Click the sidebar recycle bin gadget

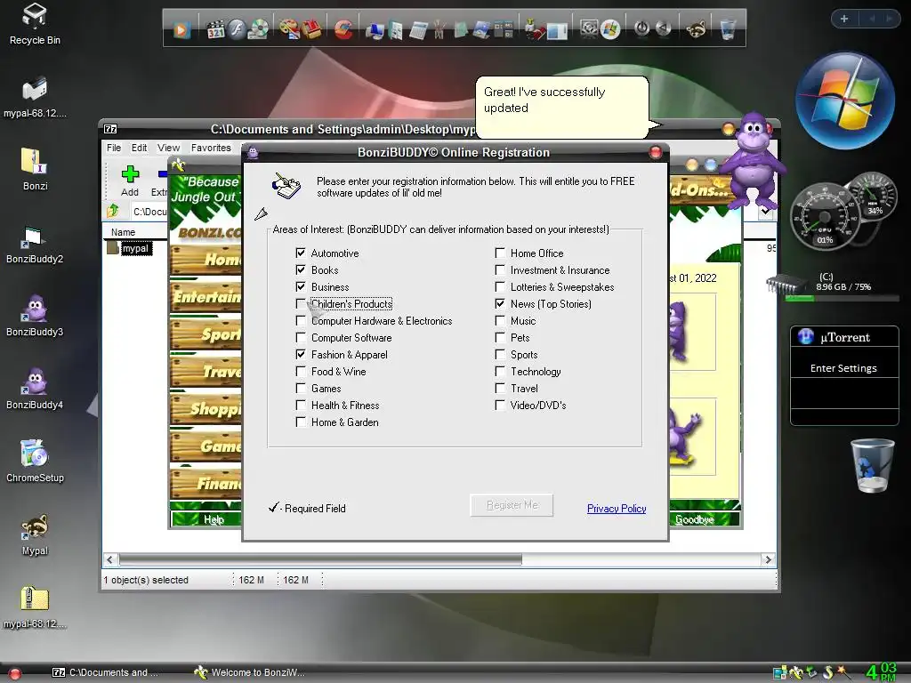tap(872, 466)
